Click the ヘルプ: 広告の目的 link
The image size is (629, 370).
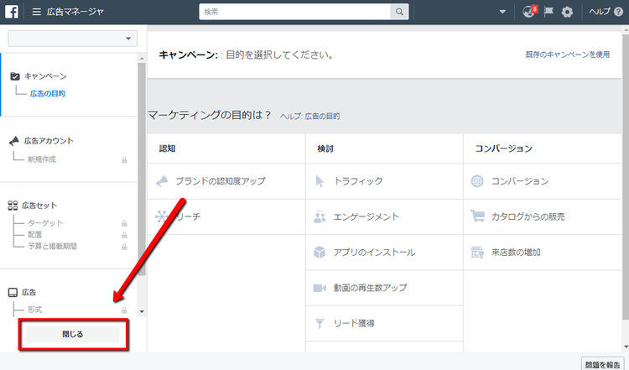pos(309,117)
